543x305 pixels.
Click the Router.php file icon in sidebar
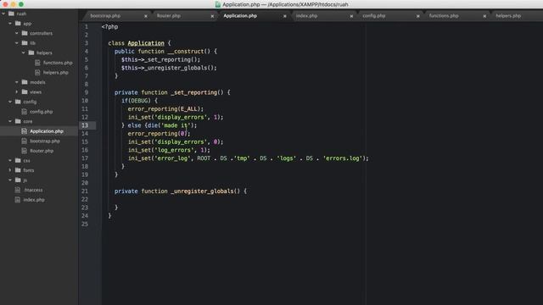25,151
